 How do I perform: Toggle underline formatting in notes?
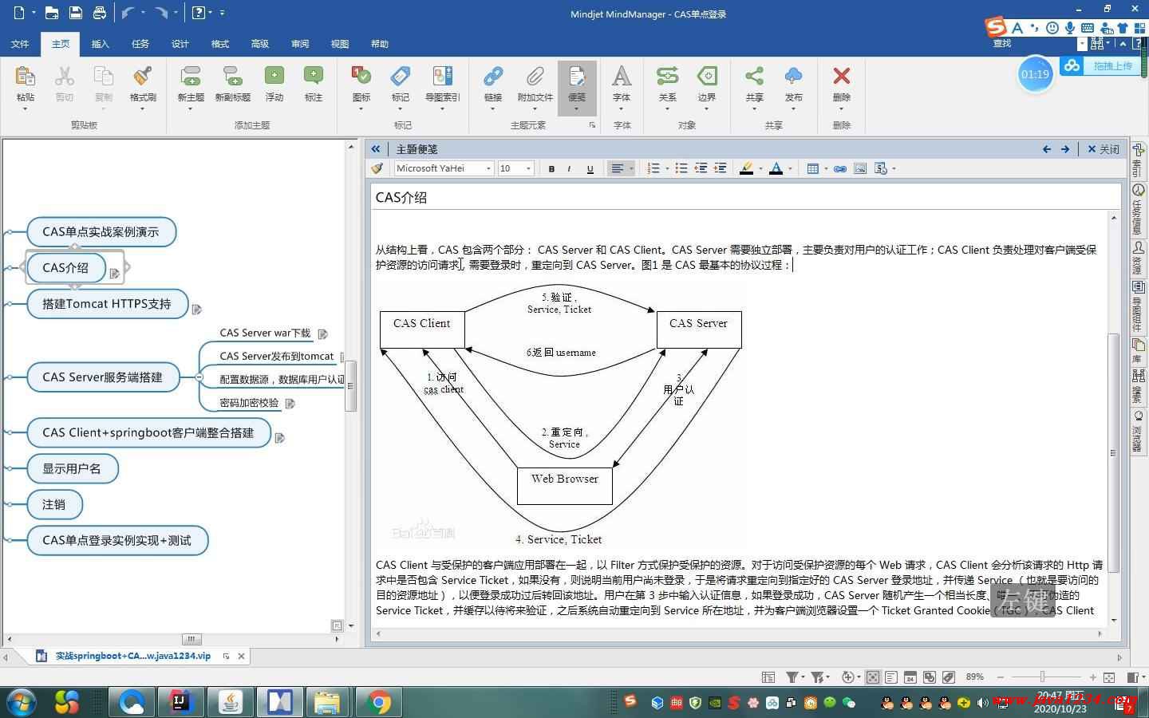click(x=590, y=168)
